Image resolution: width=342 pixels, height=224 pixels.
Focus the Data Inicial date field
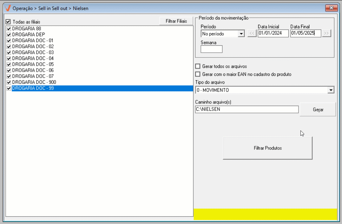click(x=273, y=33)
